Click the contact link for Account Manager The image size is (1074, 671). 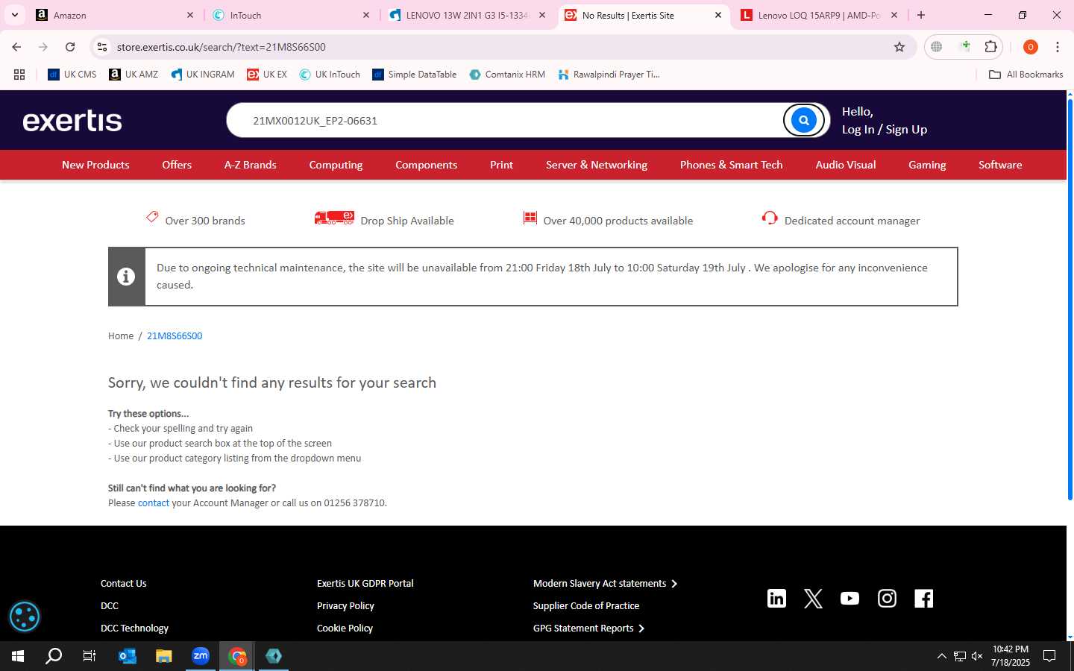[154, 503]
